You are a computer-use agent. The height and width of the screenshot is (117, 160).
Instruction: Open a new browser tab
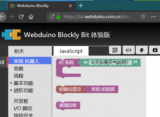coord(81,5)
